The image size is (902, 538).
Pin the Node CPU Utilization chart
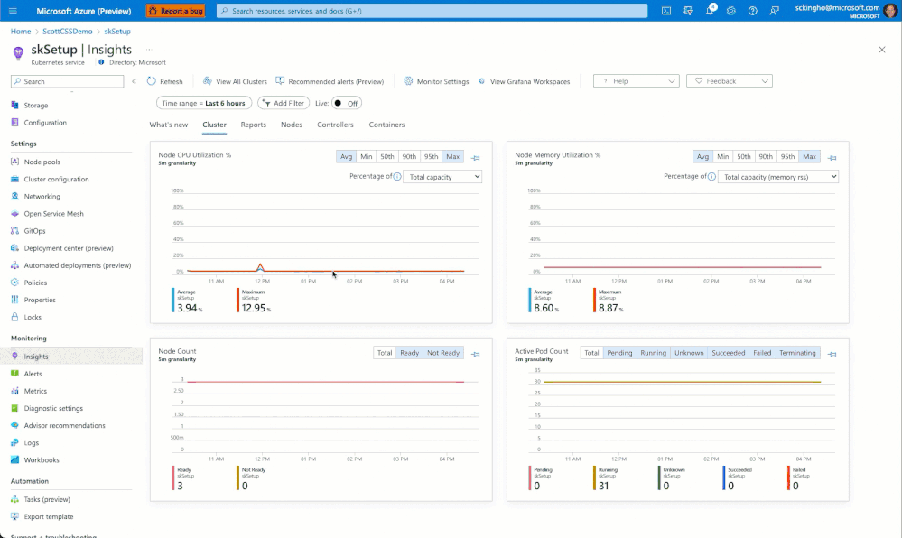click(x=476, y=158)
